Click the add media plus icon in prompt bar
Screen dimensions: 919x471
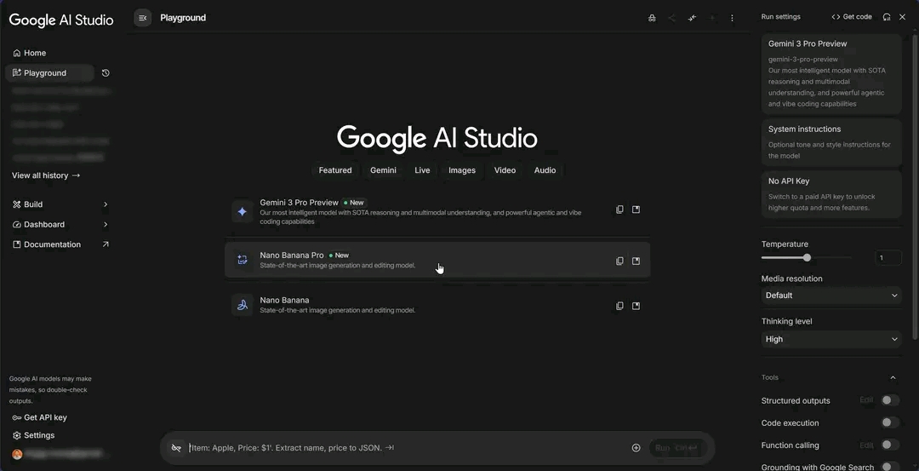tap(636, 448)
